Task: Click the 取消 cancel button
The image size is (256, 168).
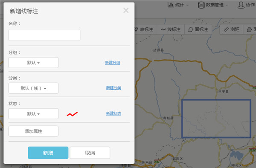Action: tap(90, 153)
